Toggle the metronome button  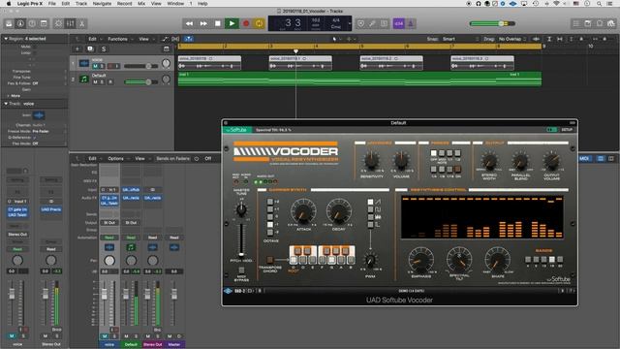(x=411, y=23)
